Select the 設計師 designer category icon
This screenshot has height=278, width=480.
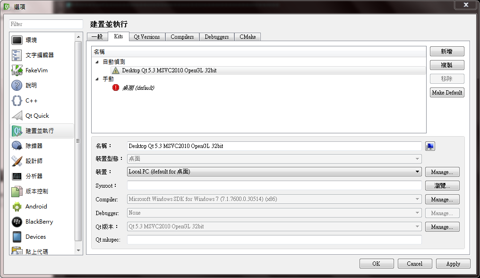coord(17,161)
